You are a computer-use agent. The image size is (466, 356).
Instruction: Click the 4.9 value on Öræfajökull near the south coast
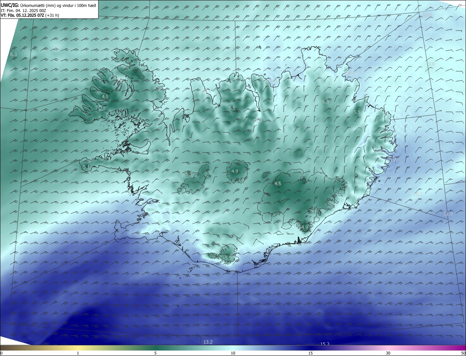pyautogui.click(x=305, y=227)
